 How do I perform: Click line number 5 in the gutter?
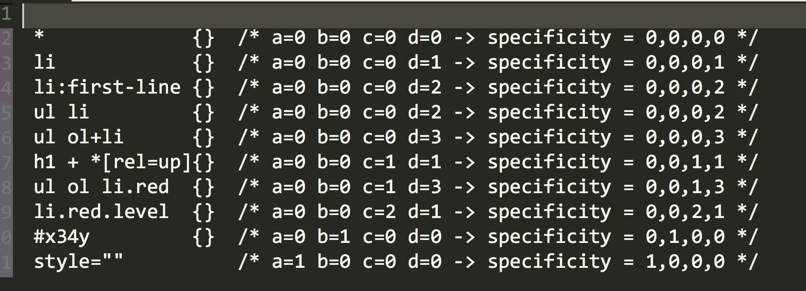coord(6,112)
